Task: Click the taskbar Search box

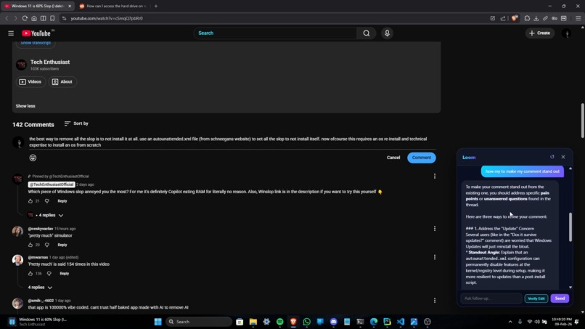Action: (198, 322)
